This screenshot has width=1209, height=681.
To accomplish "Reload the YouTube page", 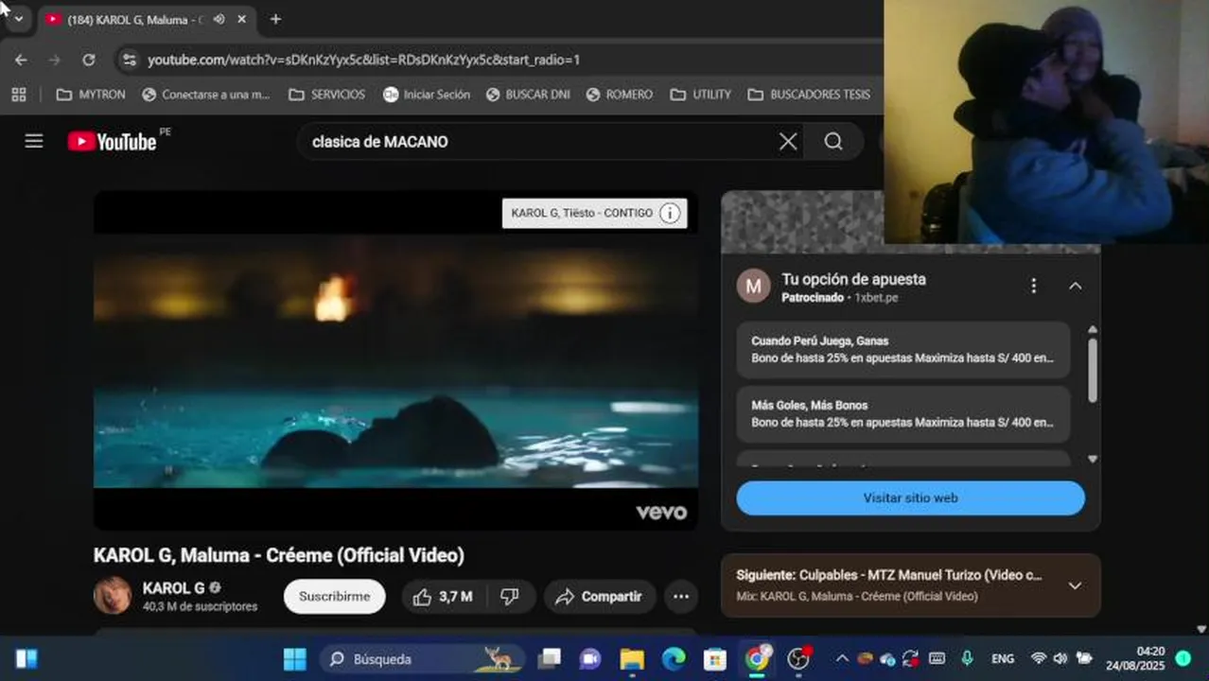I will click(x=88, y=60).
